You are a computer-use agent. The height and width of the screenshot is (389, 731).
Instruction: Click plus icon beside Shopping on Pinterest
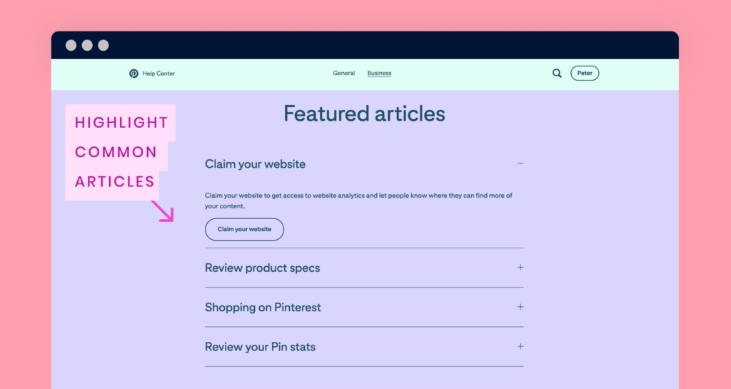pos(520,307)
